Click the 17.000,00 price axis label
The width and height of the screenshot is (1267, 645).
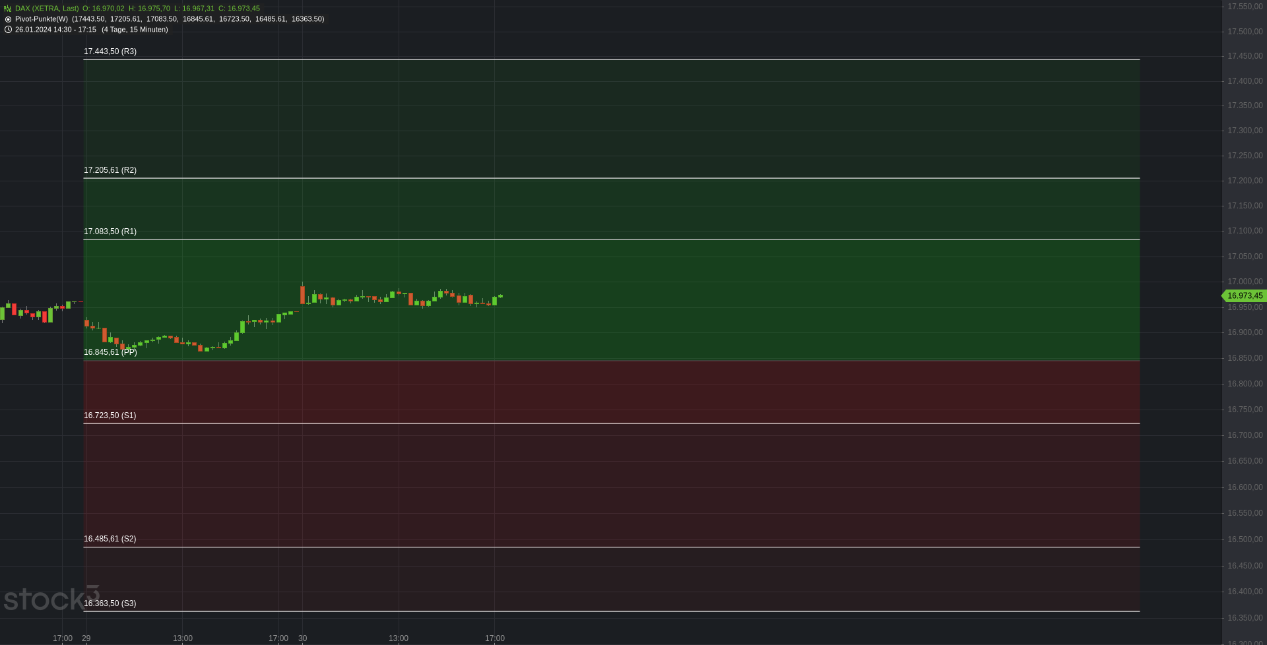1245,282
